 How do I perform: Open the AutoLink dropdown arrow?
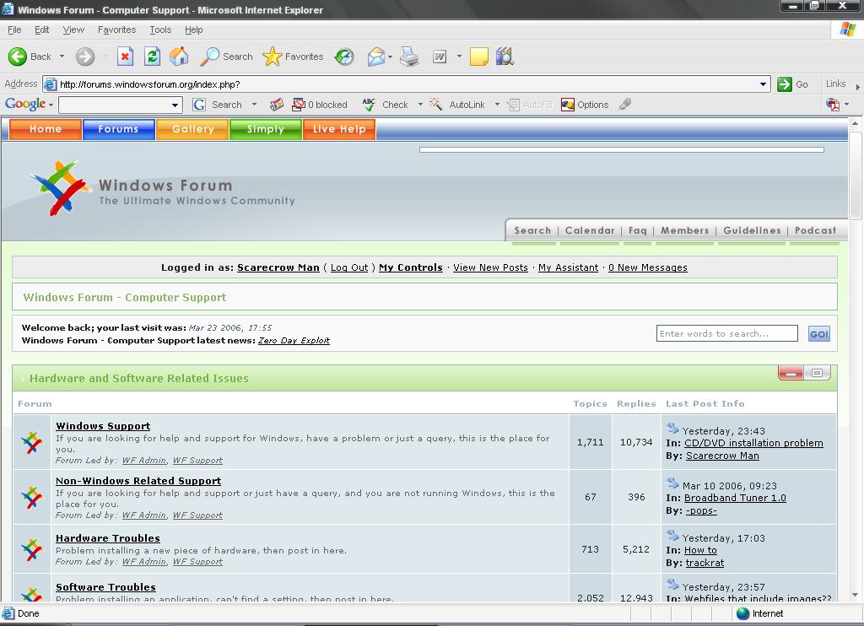click(x=497, y=104)
